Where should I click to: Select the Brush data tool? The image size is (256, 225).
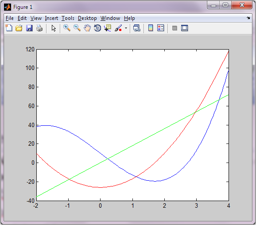(118, 28)
